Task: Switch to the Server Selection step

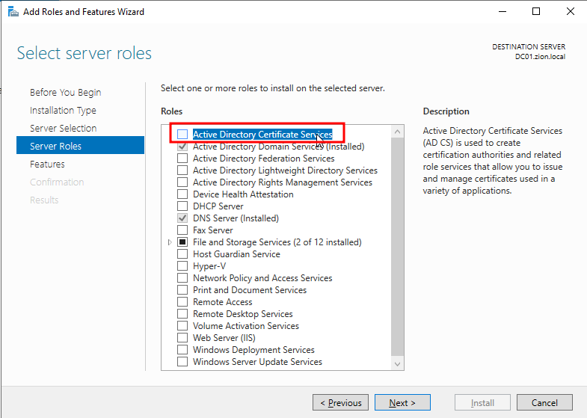Action: pos(63,129)
